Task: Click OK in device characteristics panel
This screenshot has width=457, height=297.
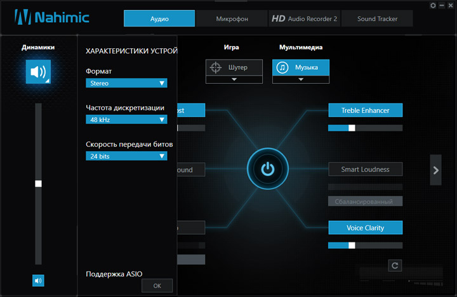Action: point(157,286)
